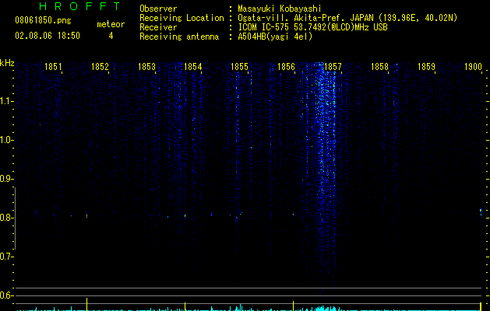This screenshot has height=311, width=490.
Task: Click the 1857 time axis label
Action: (333, 67)
